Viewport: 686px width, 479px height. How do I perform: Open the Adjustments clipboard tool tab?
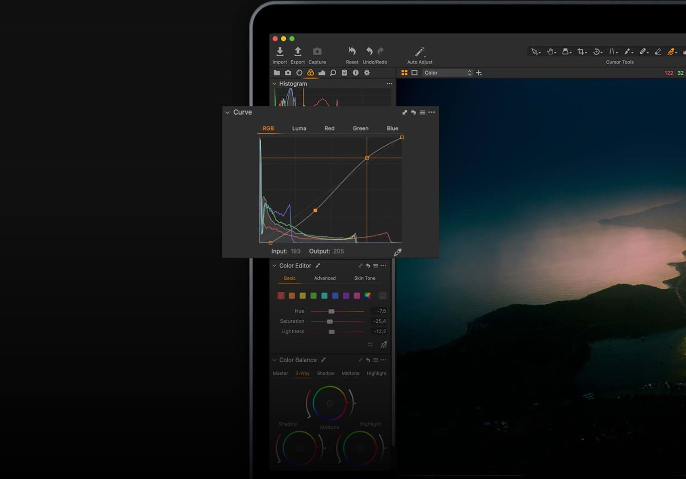pyautogui.click(x=344, y=73)
